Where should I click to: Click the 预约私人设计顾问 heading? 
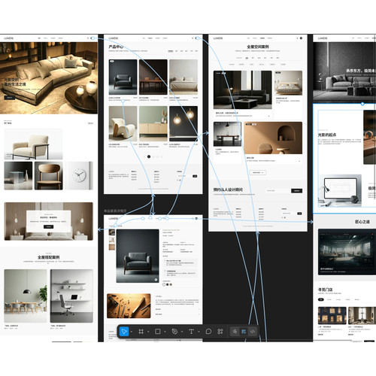pyautogui.click(x=228, y=190)
